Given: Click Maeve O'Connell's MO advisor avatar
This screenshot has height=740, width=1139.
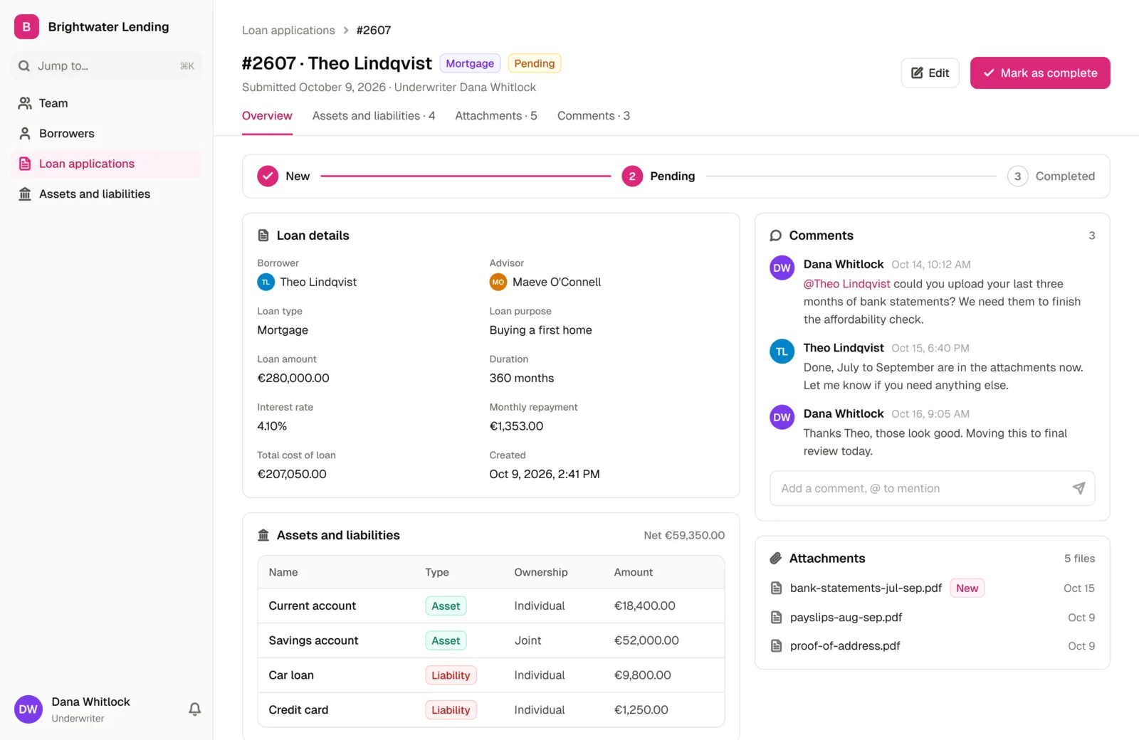Looking at the screenshot, I should (x=498, y=282).
